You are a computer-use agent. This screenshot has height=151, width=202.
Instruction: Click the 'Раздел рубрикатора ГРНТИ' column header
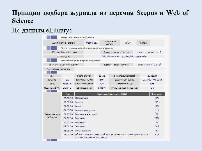point(112,94)
